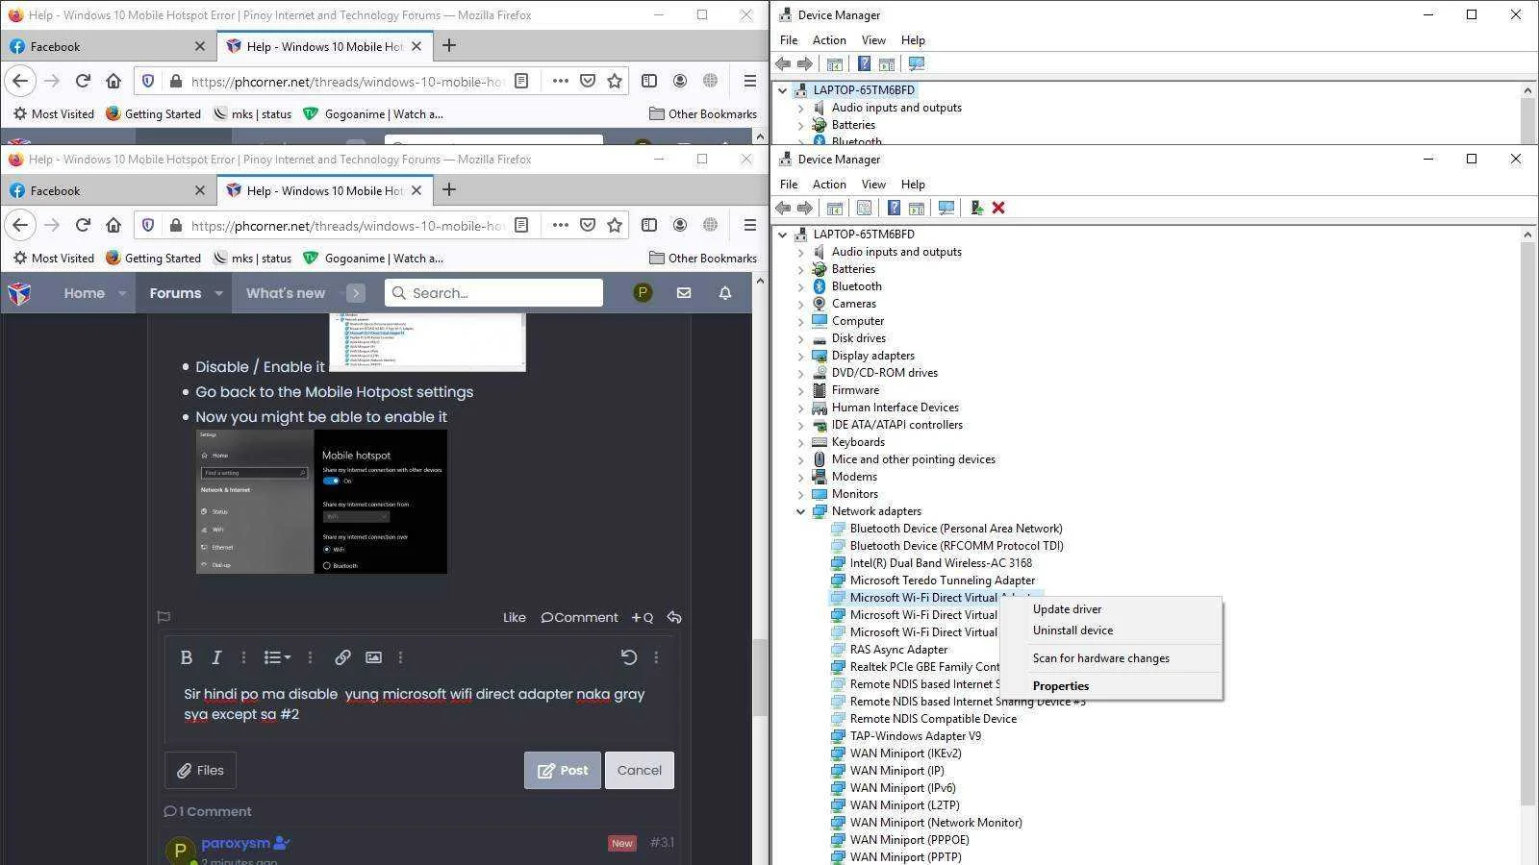This screenshot has width=1539, height=865.
Task: Switch to Facebook tab in lower Firefox window
Action: (108, 190)
